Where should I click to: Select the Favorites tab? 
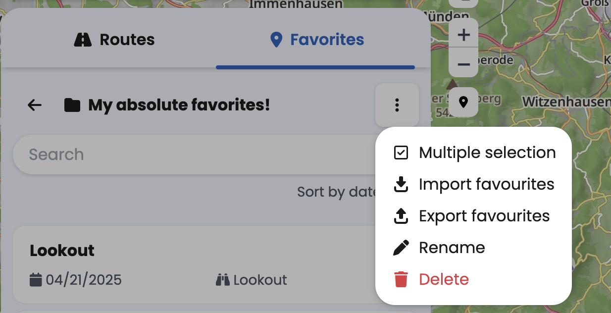point(317,40)
